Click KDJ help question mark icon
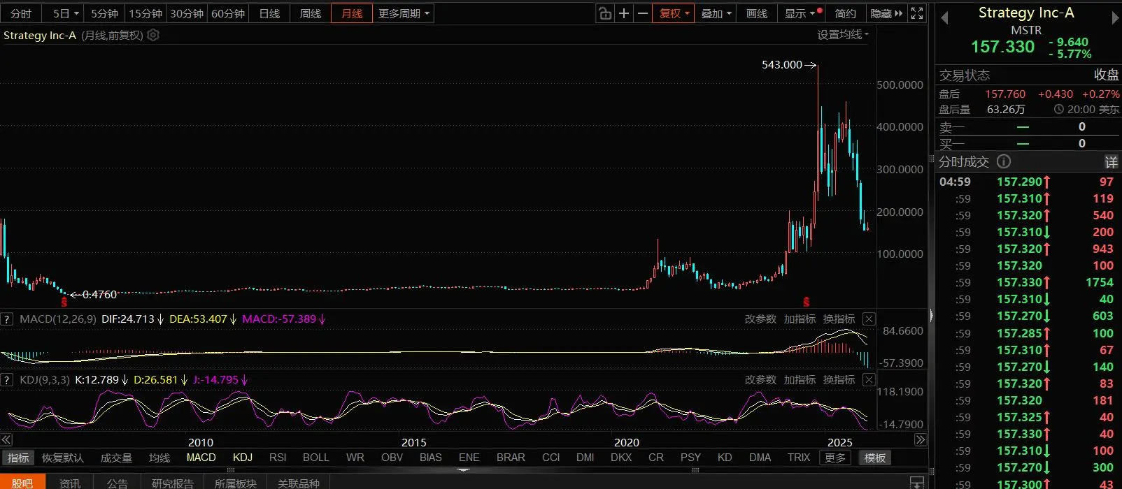1122x489 pixels. pyautogui.click(x=7, y=380)
